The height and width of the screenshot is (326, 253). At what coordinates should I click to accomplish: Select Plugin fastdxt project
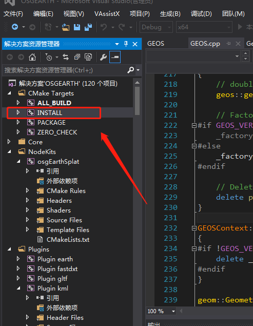[x=57, y=269]
